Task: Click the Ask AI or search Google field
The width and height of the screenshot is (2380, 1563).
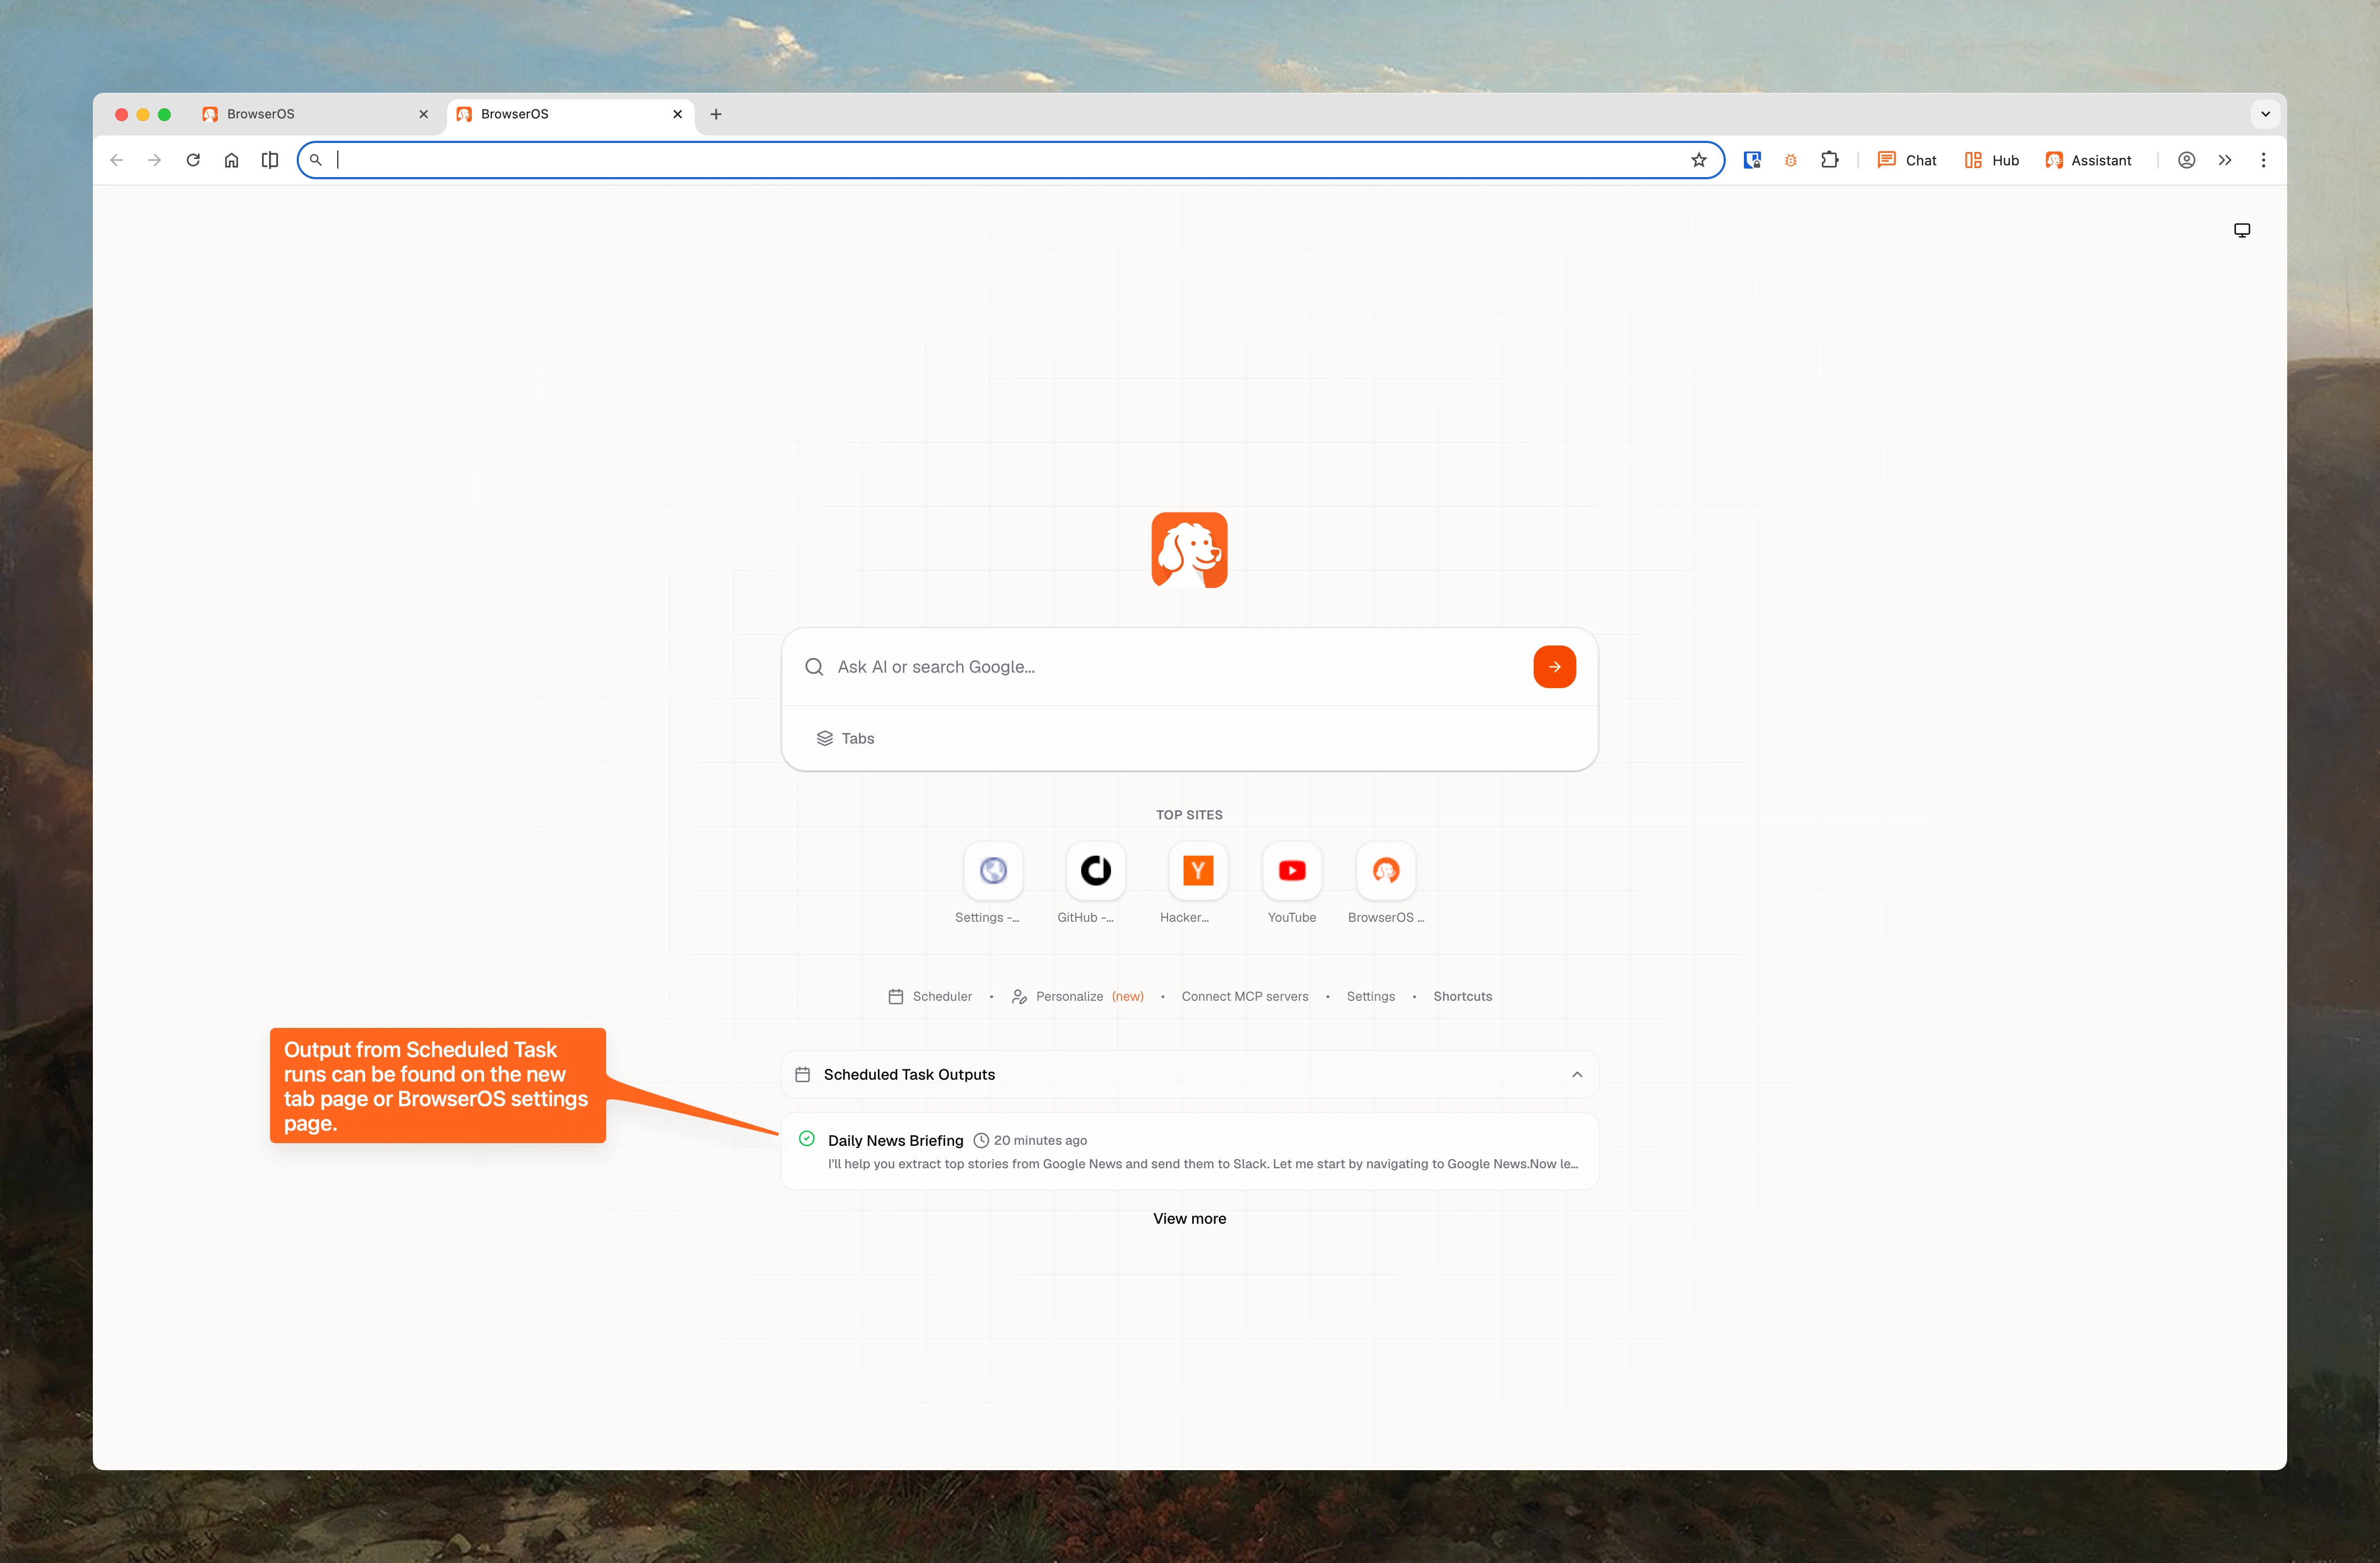Action: coord(1170,667)
